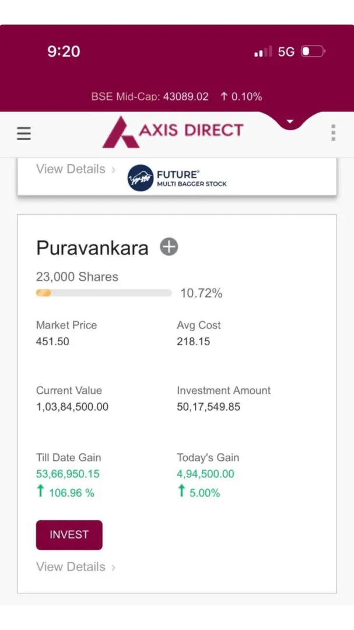Tap the plus icon beside Puravankara

[169, 247]
